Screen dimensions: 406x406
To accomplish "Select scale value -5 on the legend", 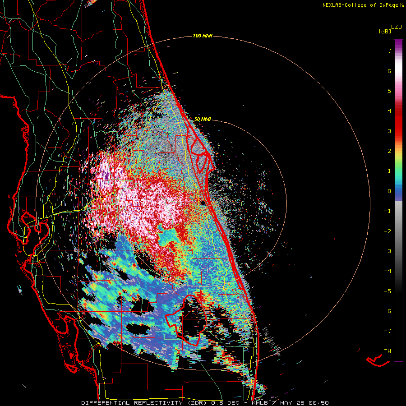I will pos(388,291).
